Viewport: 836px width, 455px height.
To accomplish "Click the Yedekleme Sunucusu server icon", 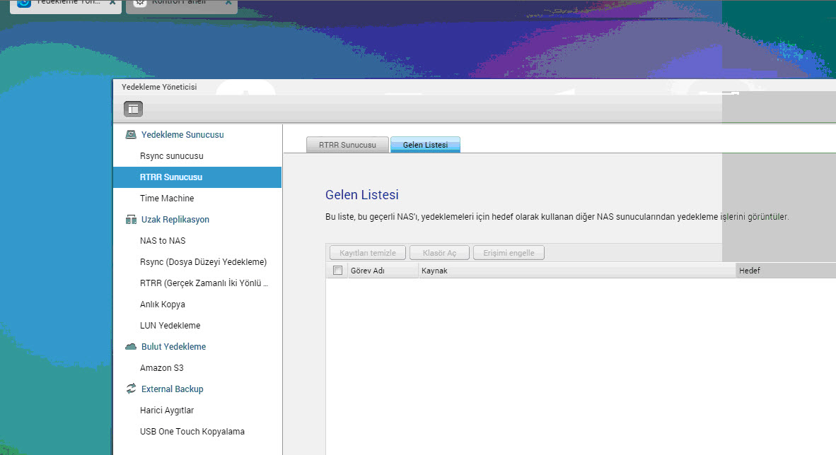I will tap(131, 135).
